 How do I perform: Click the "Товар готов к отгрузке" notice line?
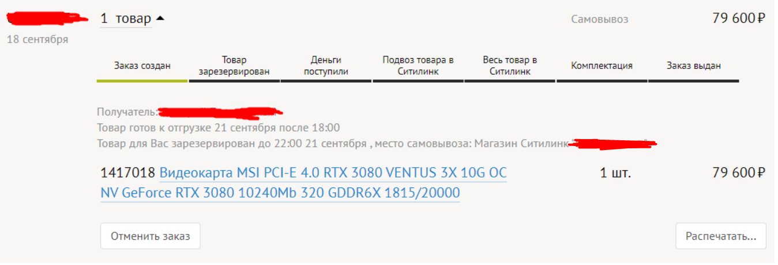pos(219,128)
